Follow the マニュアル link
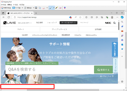The width and height of the screenshot is (127, 91). point(78,35)
